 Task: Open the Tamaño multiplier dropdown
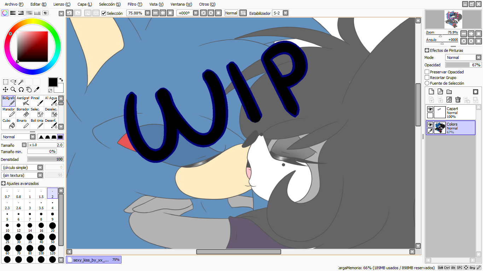(x=24, y=145)
